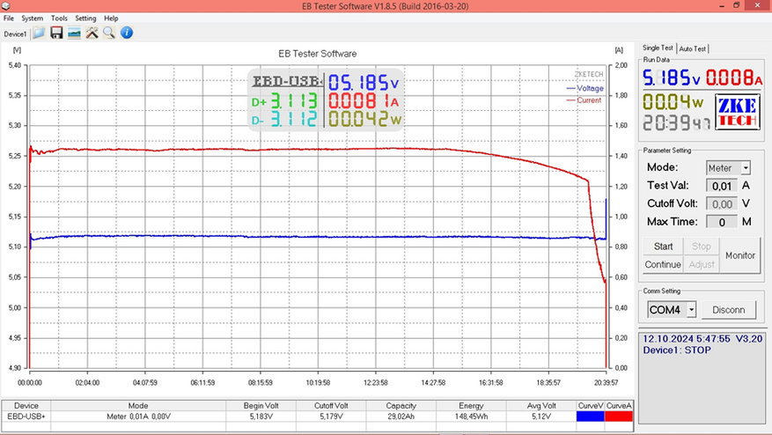Select the EBD-USB+ device cell

pyautogui.click(x=26, y=417)
